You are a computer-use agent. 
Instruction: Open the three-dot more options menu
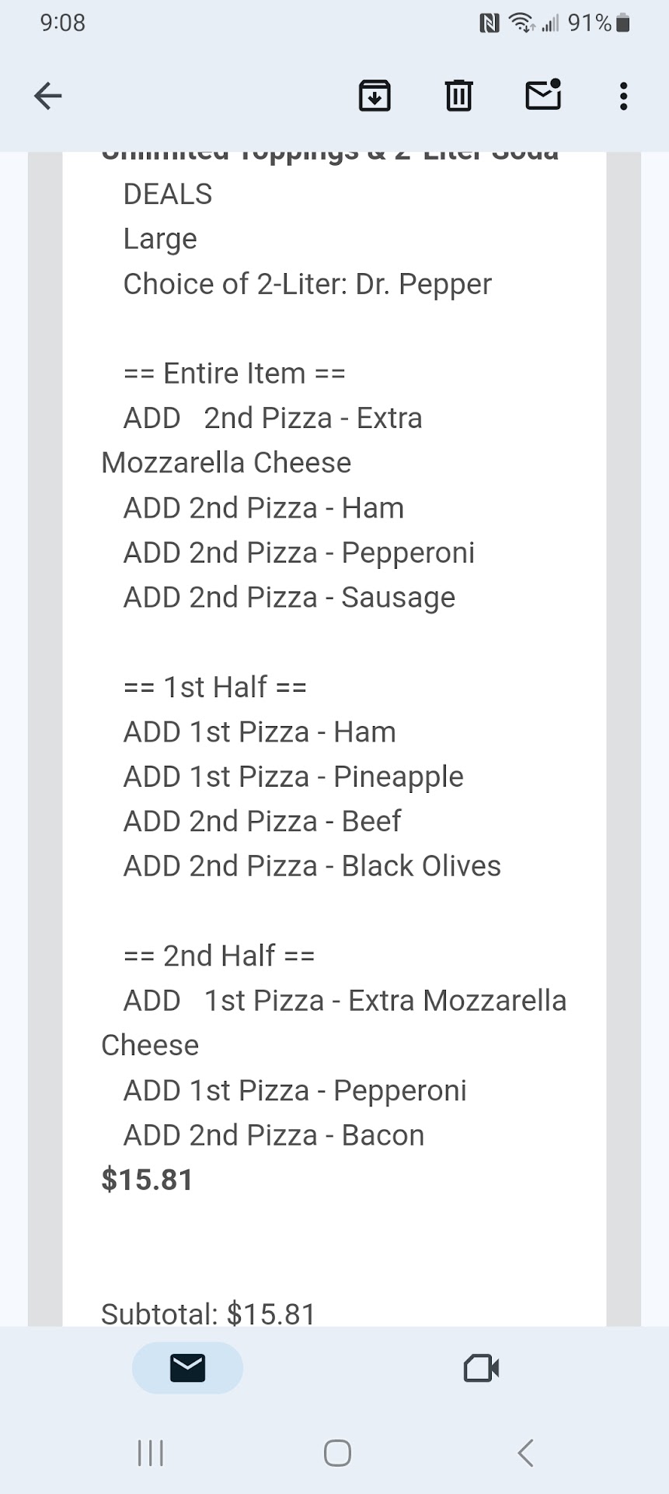click(623, 96)
